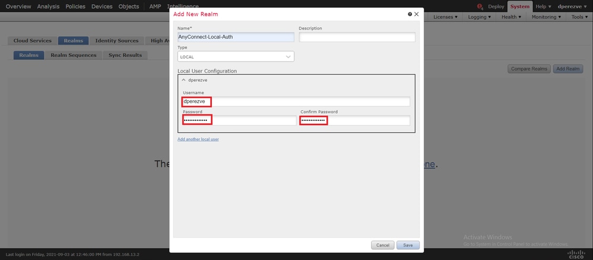
Task: Click the Name field with AnyConnect-Local-Auth
Action: coord(236,37)
